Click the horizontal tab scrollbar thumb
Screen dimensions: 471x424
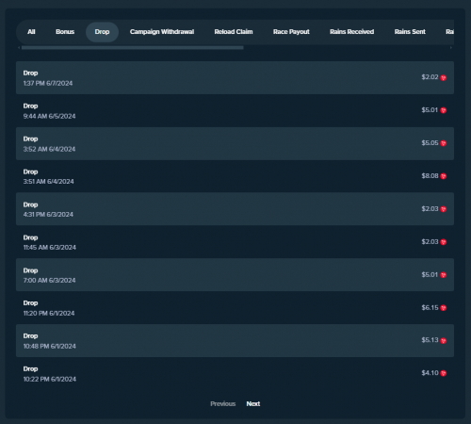(x=133, y=48)
